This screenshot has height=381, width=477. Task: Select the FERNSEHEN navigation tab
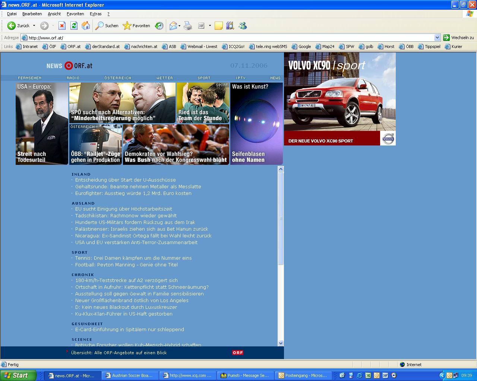[30, 78]
